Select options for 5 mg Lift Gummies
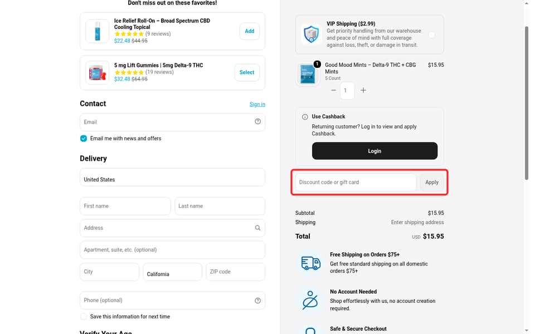 point(247,72)
